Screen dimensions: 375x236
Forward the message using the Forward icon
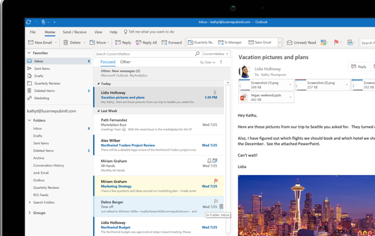point(164,42)
